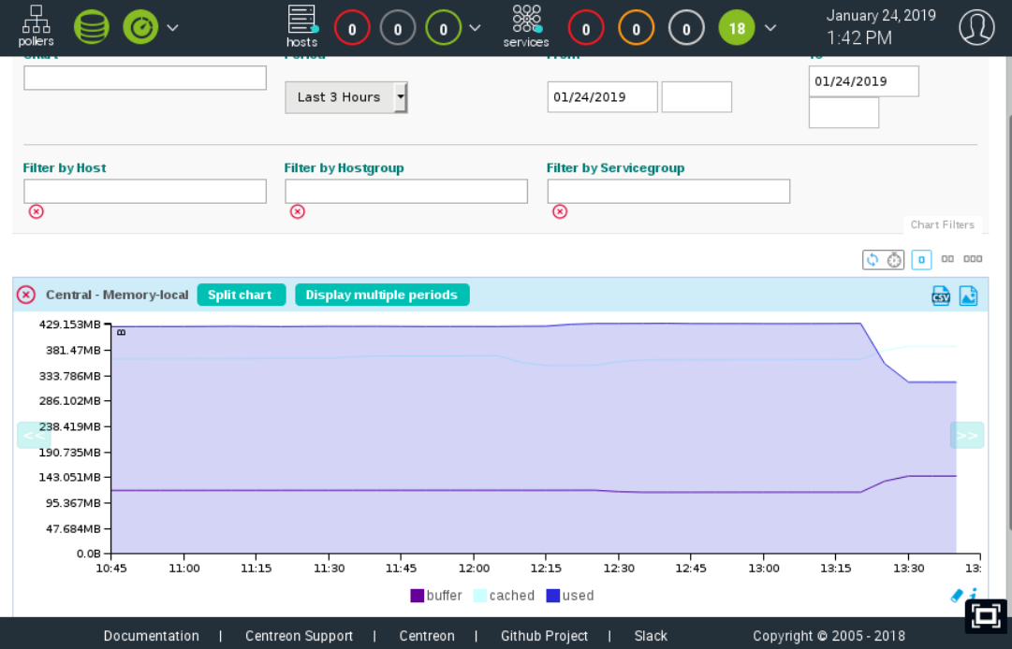Expand the services status chevron
The width and height of the screenshot is (1012, 649).
[770, 28]
